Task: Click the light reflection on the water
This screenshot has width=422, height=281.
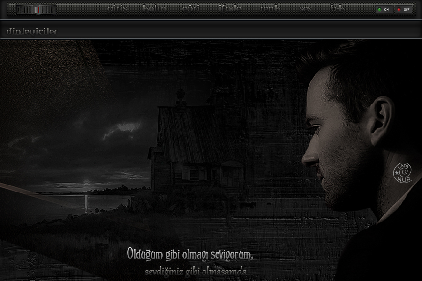Action: [x=85, y=202]
